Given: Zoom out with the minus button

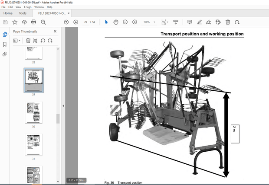Looking at the screenshot, I should click(125, 22).
